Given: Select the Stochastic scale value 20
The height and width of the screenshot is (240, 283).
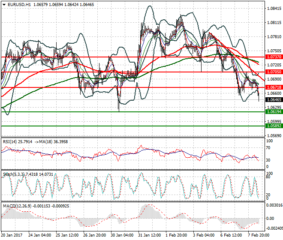Looking at the screenshot, I should 268,195.
